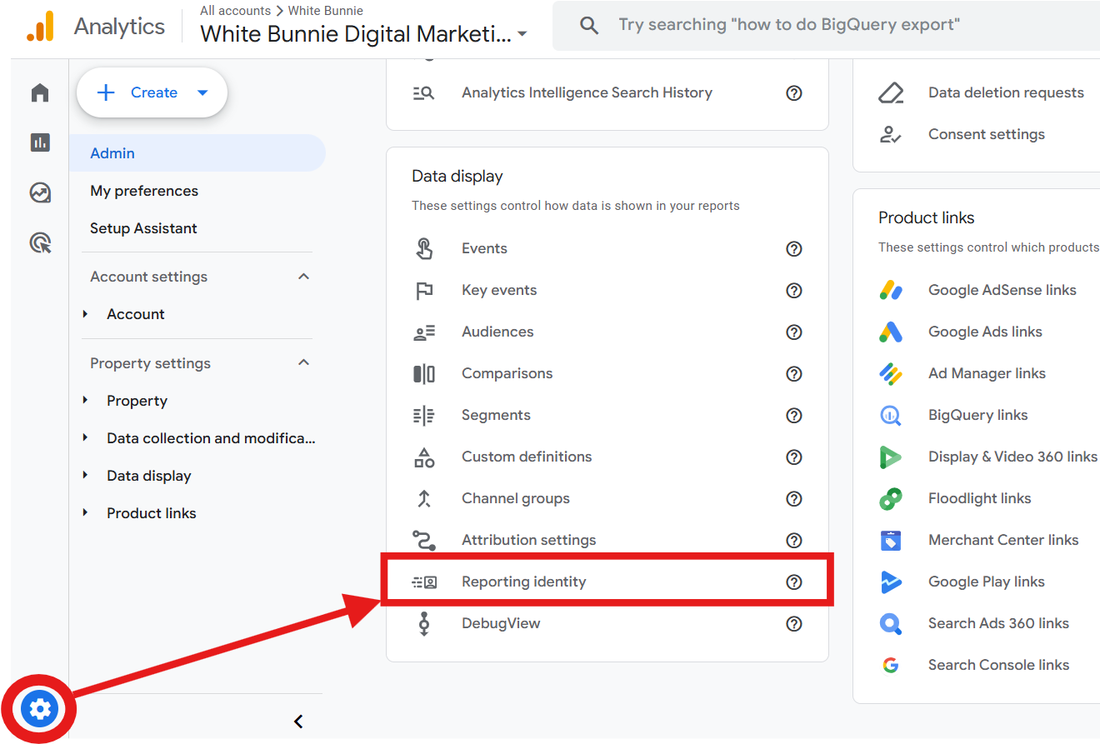Click the BigQuery links icon
The height and width of the screenshot is (744, 1100).
(891, 415)
